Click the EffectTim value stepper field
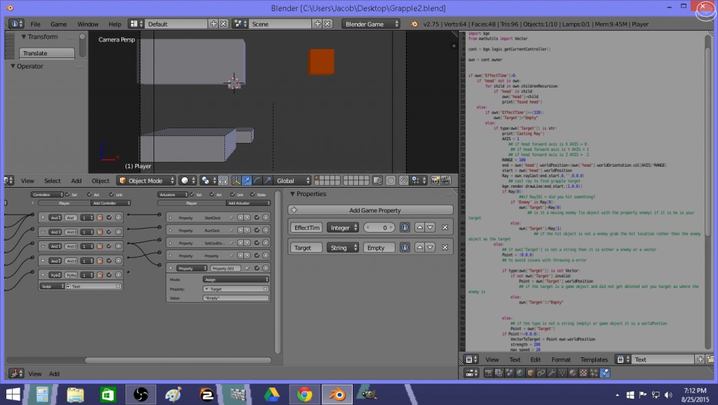The width and height of the screenshot is (718, 405). (x=379, y=228)
